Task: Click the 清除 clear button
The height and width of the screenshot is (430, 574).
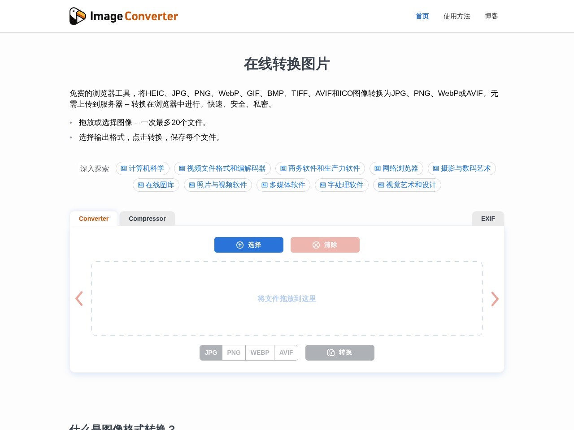Action: click(325, 245)
